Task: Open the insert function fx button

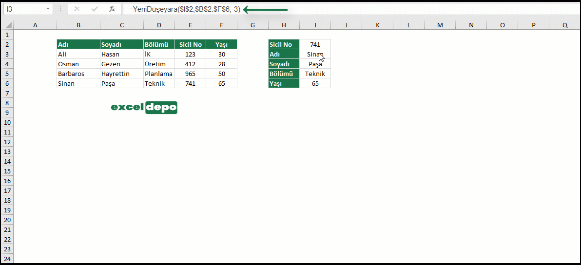Action: pos(112,9)
